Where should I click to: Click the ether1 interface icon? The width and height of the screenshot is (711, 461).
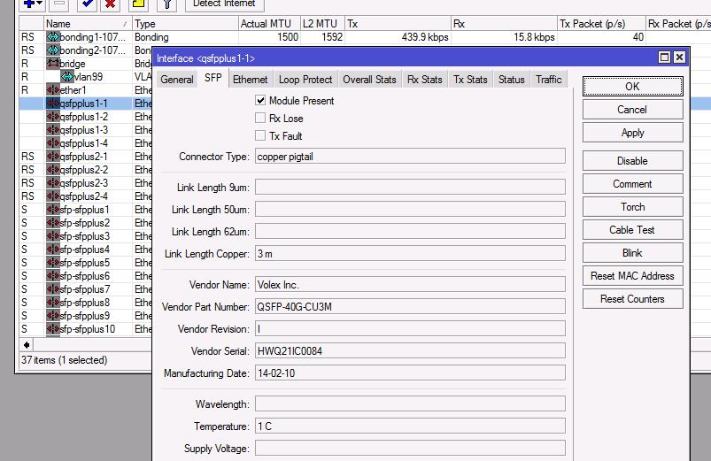[52, 90]
